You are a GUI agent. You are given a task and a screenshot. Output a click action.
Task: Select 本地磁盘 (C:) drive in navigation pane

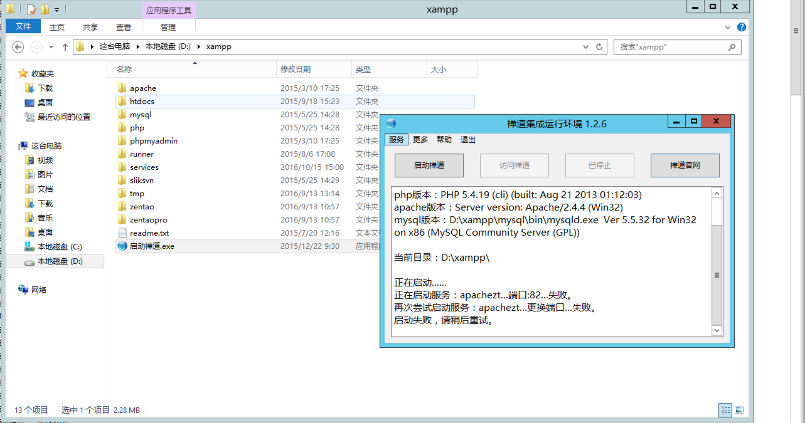pos(60,247)
